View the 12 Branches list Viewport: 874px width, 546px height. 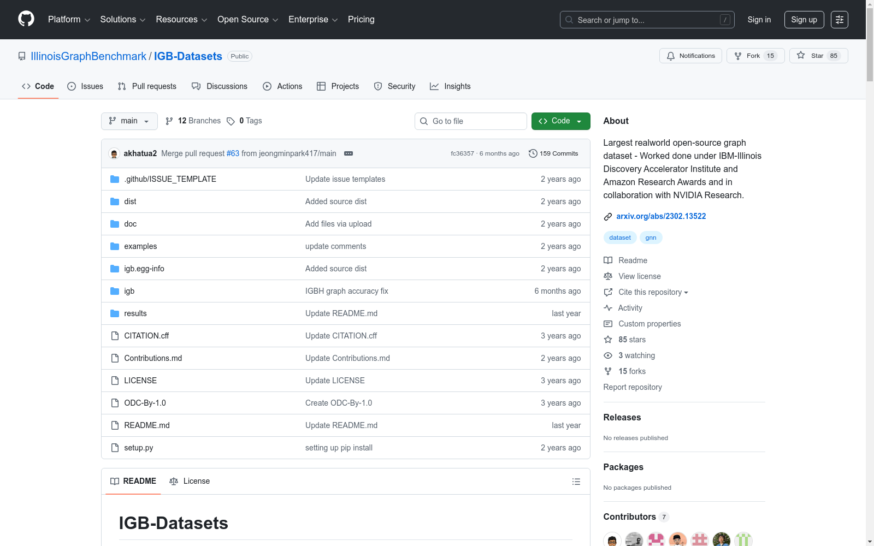(x=193, y=121)
